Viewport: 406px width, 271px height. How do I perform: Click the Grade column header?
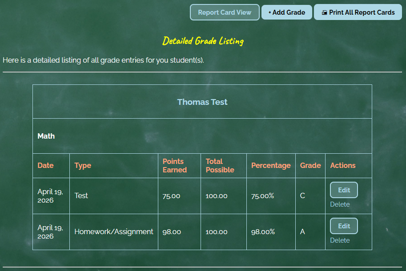click(310, 166)
